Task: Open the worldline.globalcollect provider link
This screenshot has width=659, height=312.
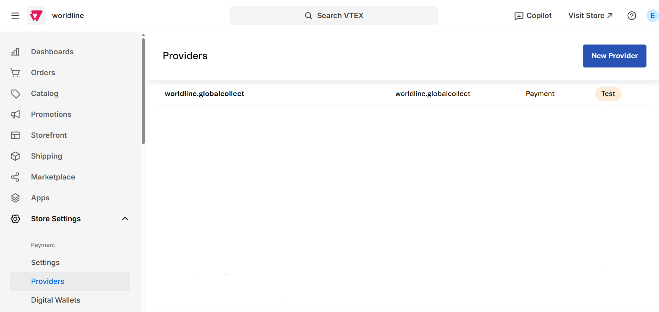Action: coord(204,94)
